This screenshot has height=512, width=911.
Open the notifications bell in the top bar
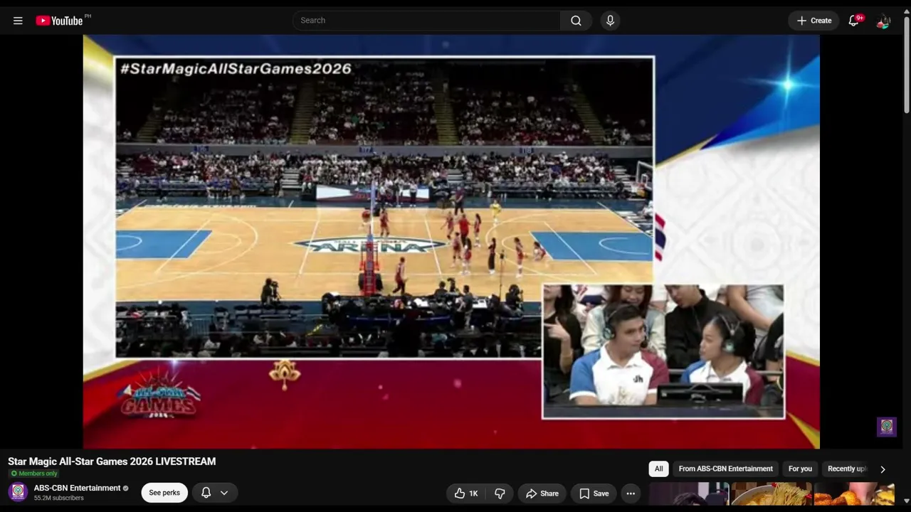pos(854,21)
